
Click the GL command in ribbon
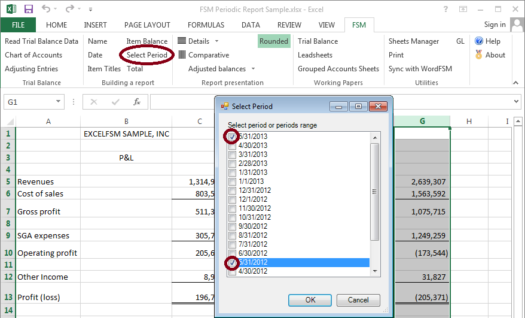[x=460, y=41]
